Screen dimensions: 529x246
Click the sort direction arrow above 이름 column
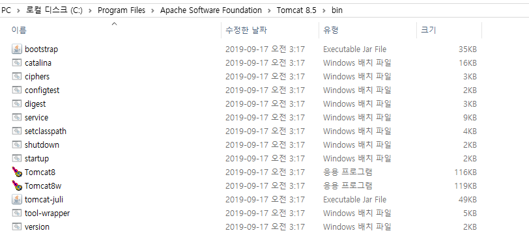(115, 23)
